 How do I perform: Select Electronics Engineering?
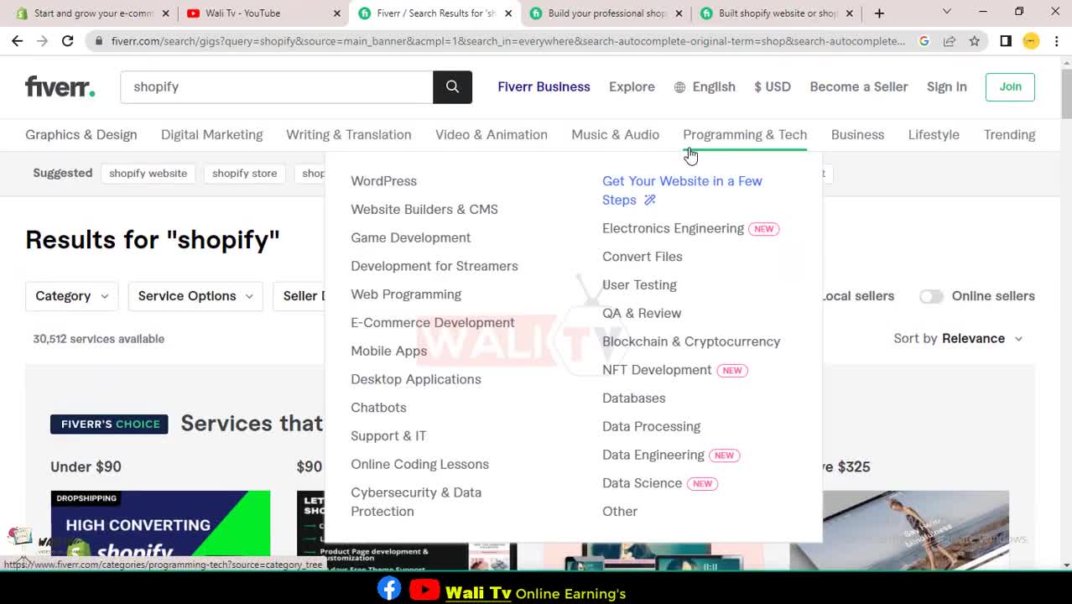[673, 228]
